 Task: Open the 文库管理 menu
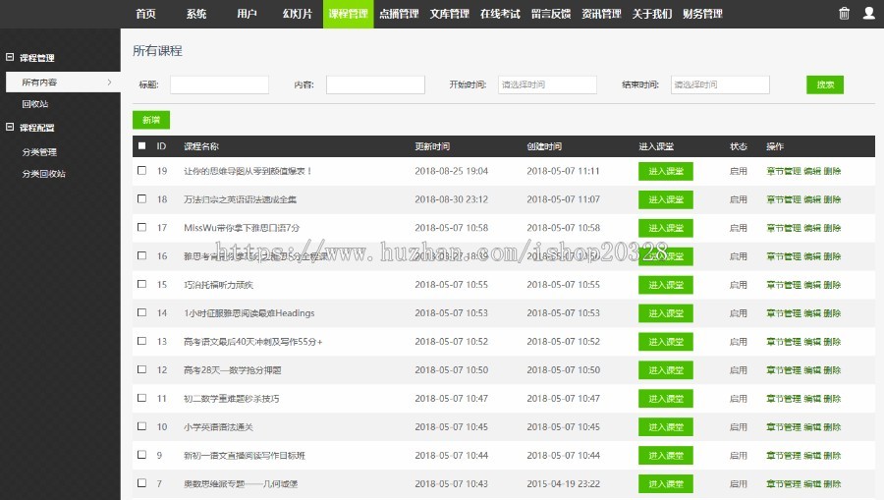449,14
